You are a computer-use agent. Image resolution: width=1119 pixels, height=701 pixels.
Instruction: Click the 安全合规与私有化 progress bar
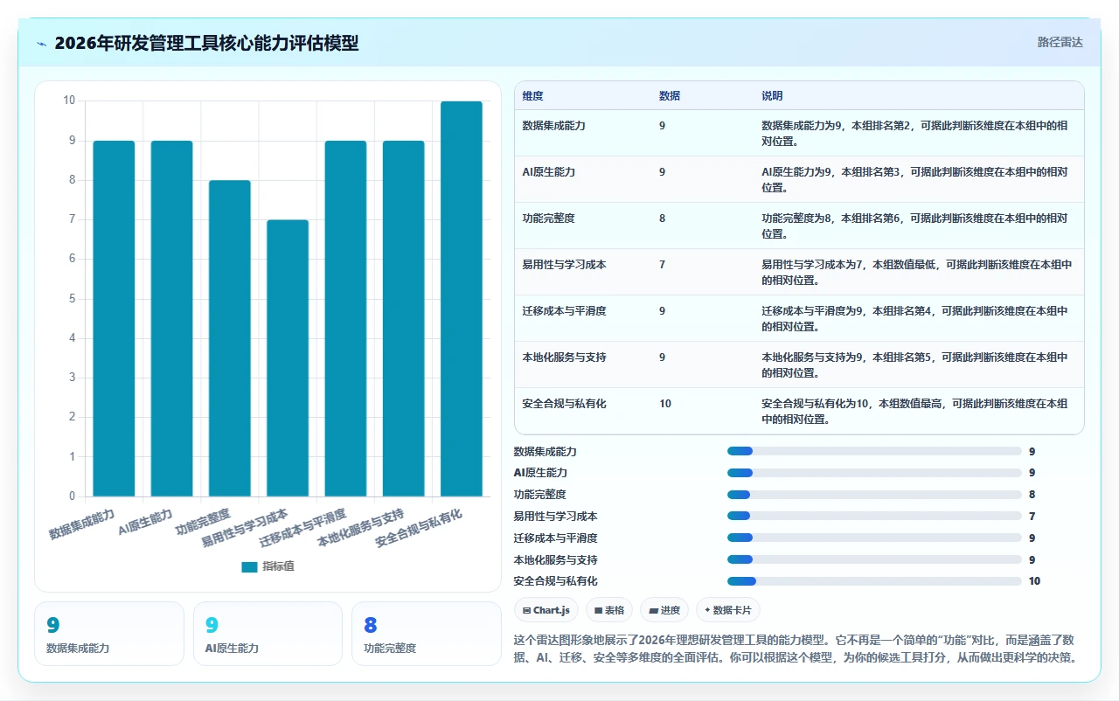click(x=874, y=581)
